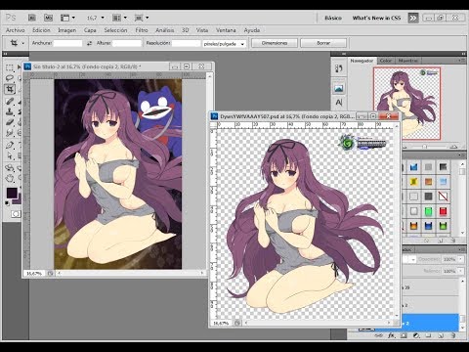Screen dimensions: 469x352
Task: Click the Dimensiones button
Action: coord(275,43)
